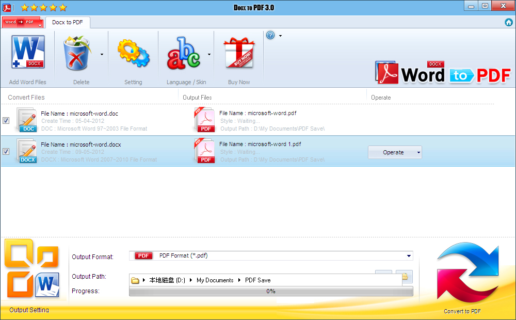
Task: Click the red PDF badge in Output Format
Action: (143, 256)
